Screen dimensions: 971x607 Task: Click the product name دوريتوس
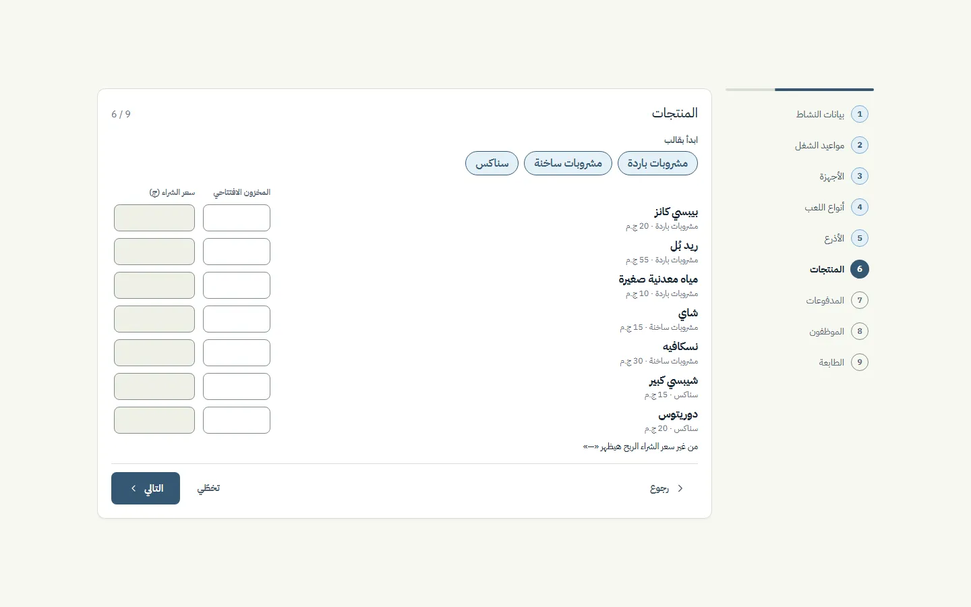pyautogui.click(x=678, y=414)
